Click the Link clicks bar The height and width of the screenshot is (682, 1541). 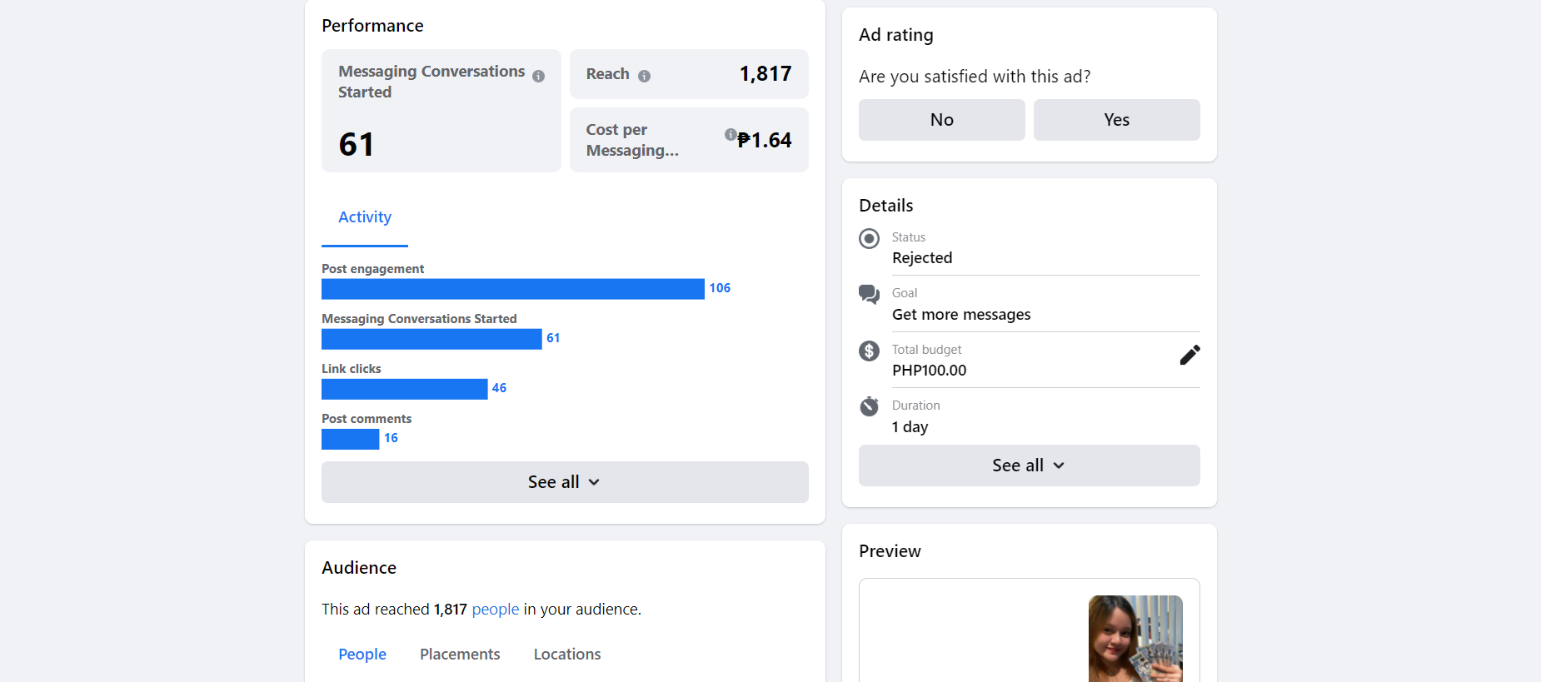tap(404, 389)
